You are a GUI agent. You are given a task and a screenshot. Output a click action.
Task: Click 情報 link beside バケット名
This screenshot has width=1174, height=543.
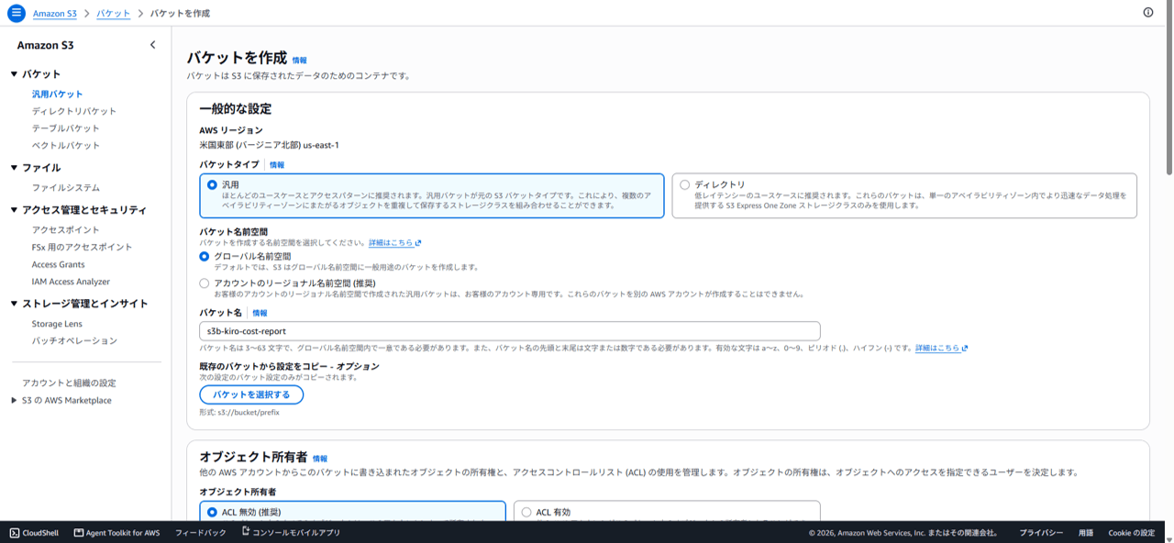[x=260, y=314]
